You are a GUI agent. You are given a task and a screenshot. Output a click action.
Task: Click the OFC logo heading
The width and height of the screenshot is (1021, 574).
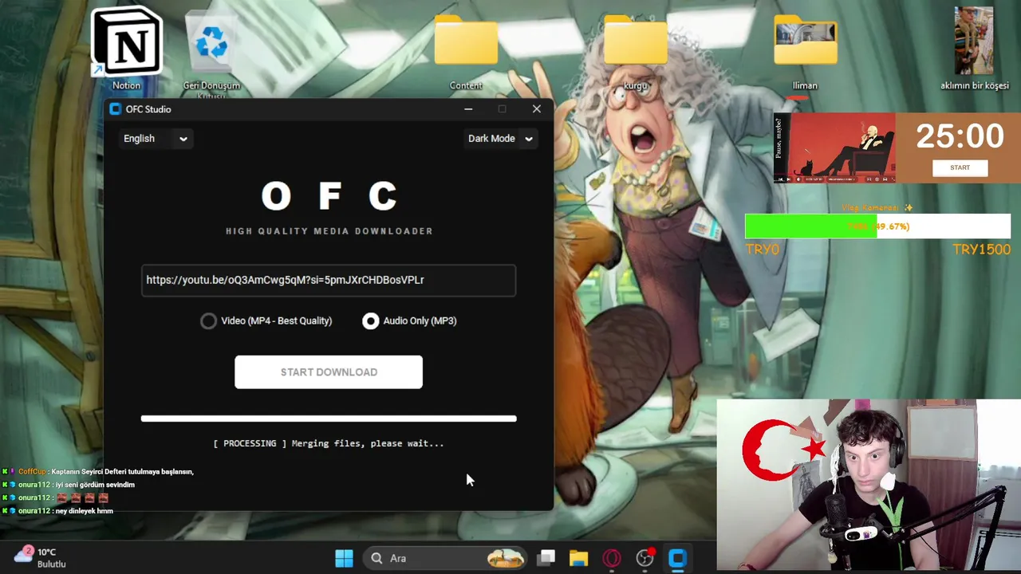click(329, 196)
